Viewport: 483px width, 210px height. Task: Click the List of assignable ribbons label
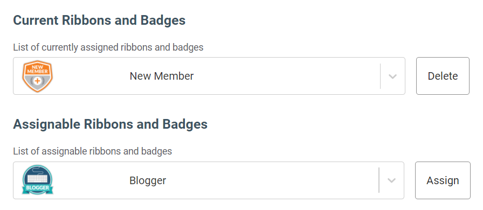coord(92,151)
